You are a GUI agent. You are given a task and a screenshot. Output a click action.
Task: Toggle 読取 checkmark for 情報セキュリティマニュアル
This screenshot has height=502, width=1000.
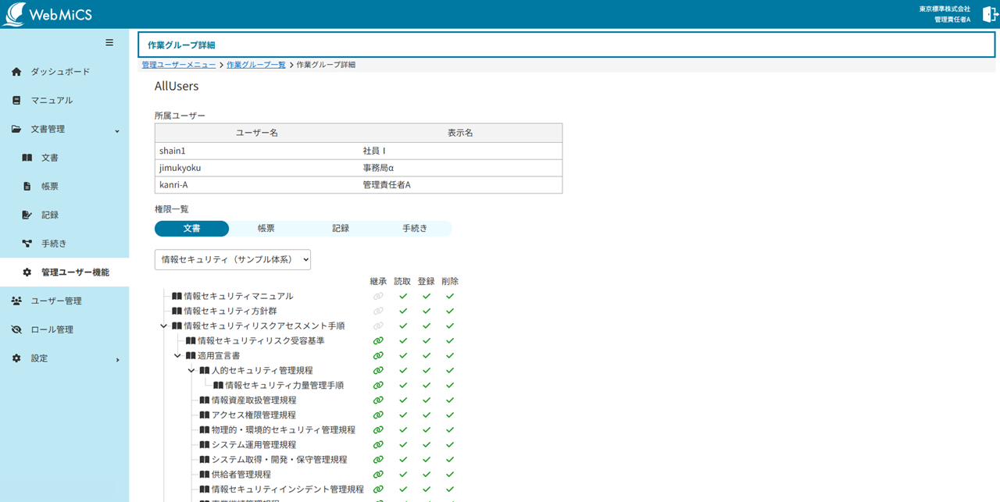coord(403,297)
